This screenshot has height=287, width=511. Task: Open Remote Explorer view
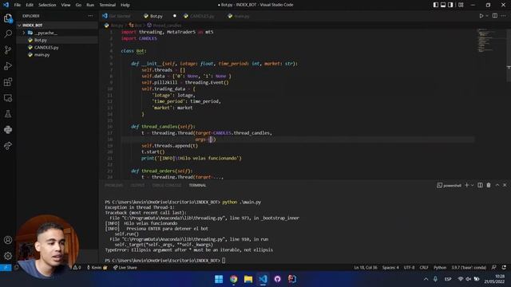[x=8, y=97]
